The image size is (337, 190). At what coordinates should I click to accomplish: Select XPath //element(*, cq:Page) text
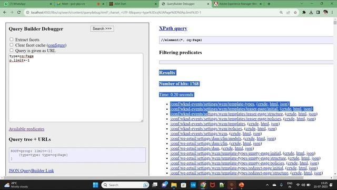pyautogui.click(x=181, y=40)
